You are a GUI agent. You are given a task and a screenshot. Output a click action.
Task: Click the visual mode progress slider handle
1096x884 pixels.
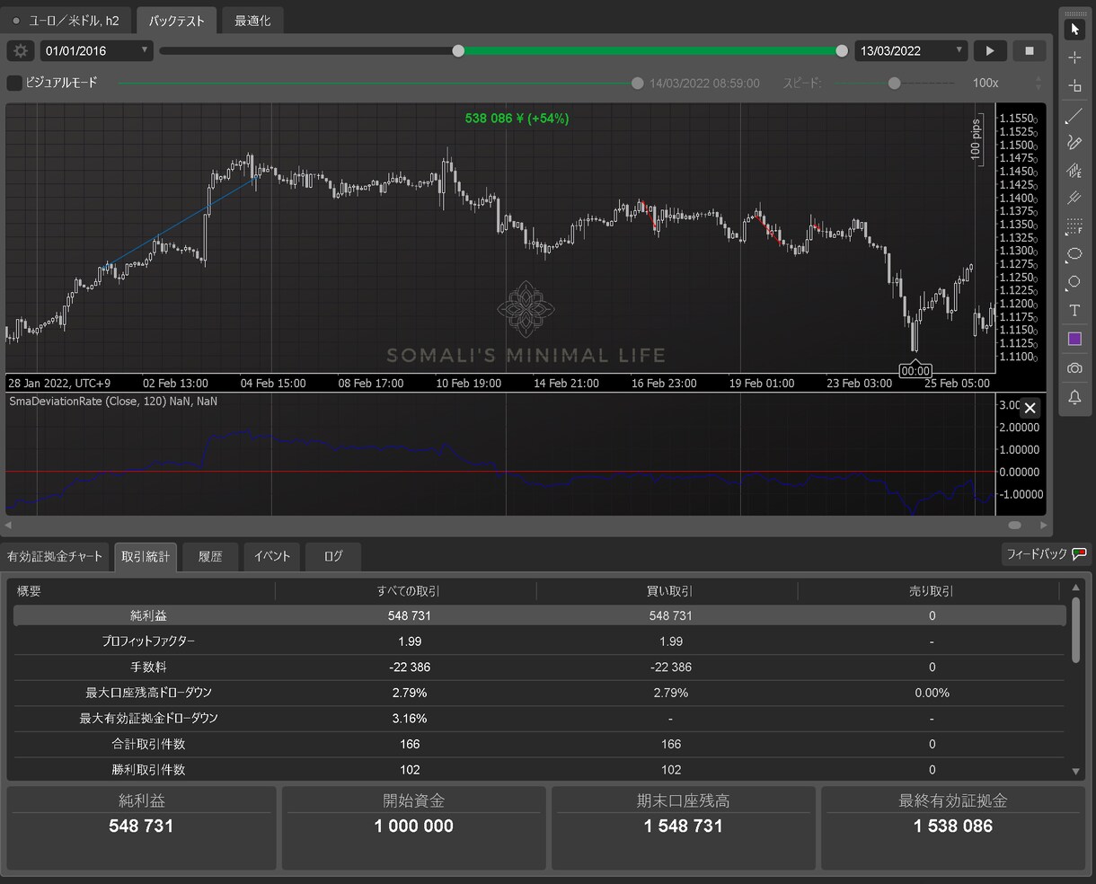tap(637, 83)
